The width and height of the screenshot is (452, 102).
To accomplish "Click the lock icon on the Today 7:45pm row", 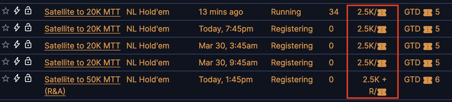I will click(x=28, y=27).
